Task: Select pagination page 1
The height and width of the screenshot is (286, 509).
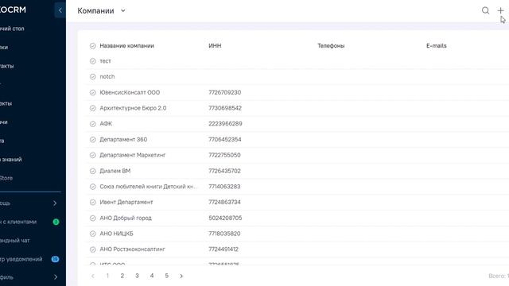Action: [107, 276]
